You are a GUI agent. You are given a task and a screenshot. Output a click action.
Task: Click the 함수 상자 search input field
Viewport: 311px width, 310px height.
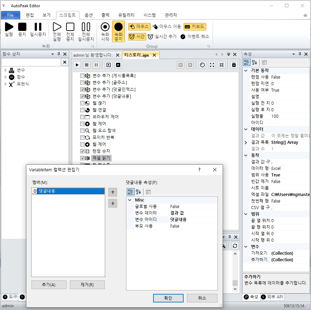pyautogui.click(x=31, y=62)
